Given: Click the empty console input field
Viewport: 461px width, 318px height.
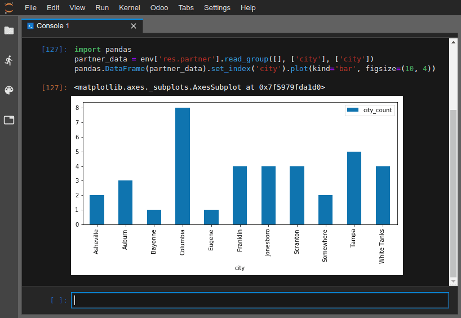Looking at the screenshot, I should pyautogui.click(x=260, y=301).
